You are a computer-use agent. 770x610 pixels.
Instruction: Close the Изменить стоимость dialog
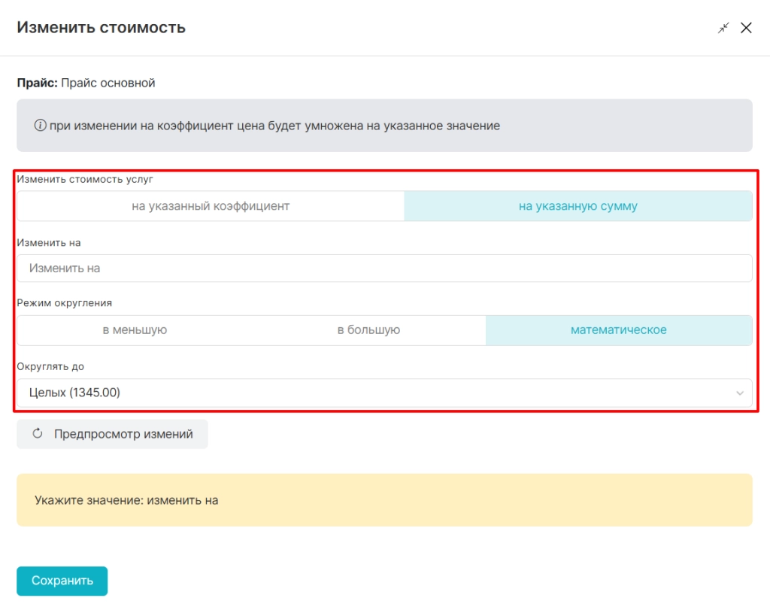(746, 28)
